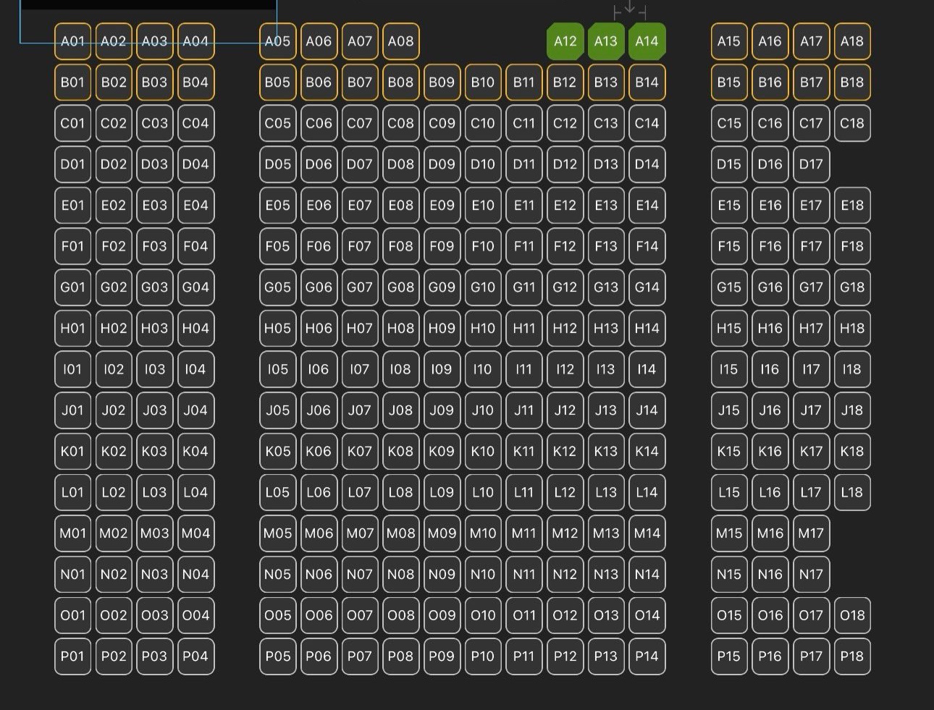Click seat P01

click(x=72, y=656)
